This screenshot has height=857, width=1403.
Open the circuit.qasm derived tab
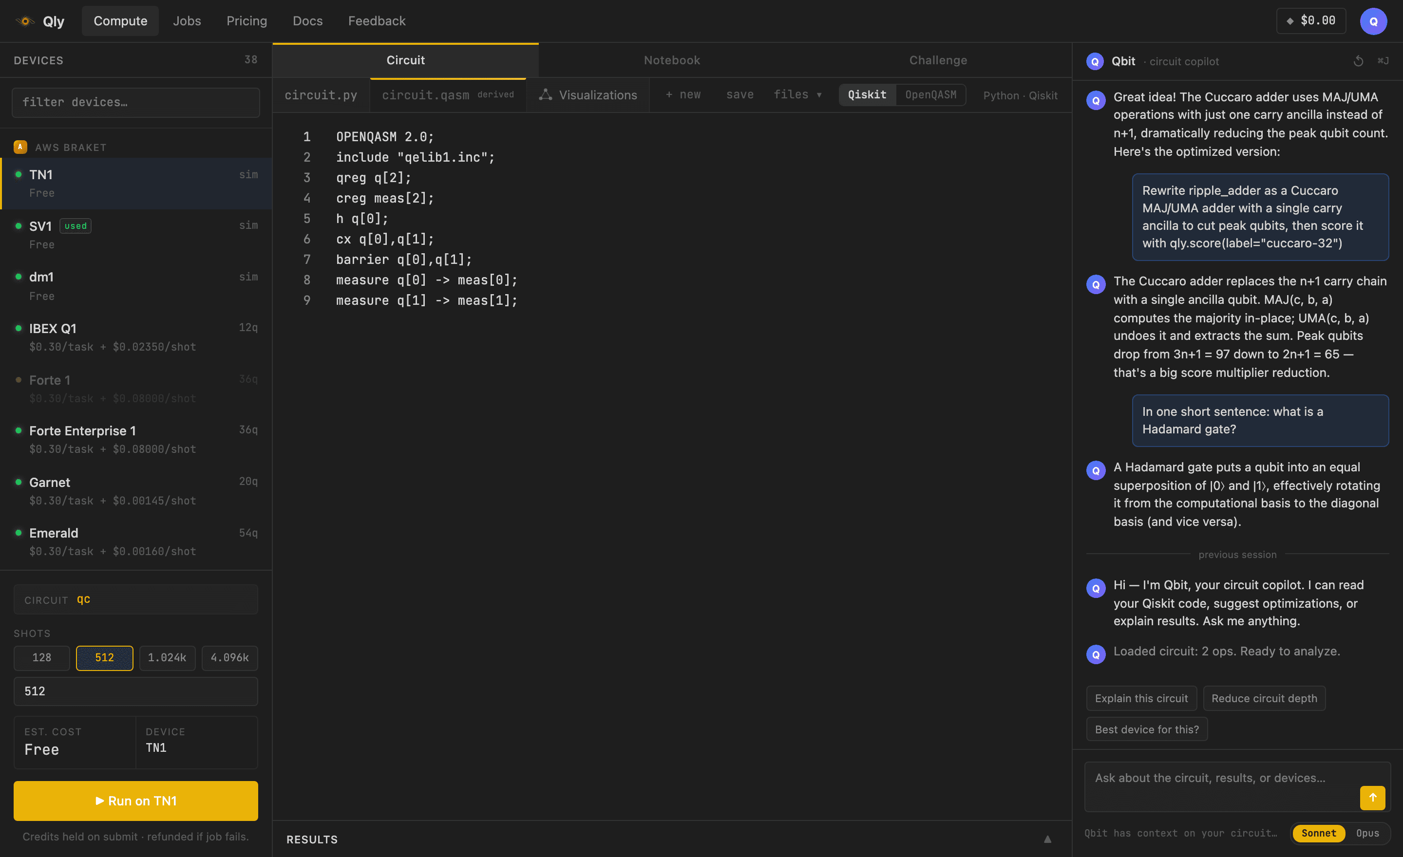point(448,95)
